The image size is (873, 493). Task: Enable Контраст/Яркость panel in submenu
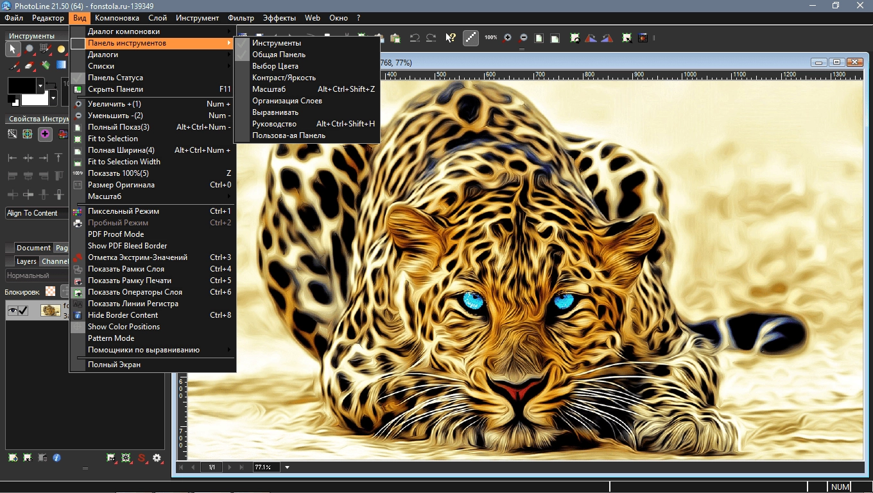click(307, 78)
